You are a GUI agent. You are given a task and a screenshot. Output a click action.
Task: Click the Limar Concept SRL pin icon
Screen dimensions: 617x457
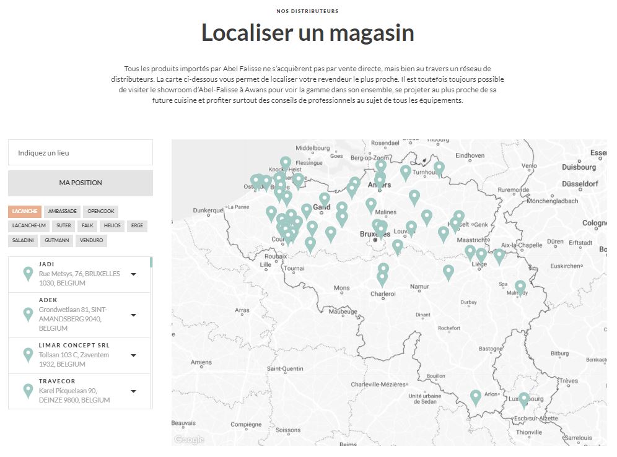tap(28, 355)
